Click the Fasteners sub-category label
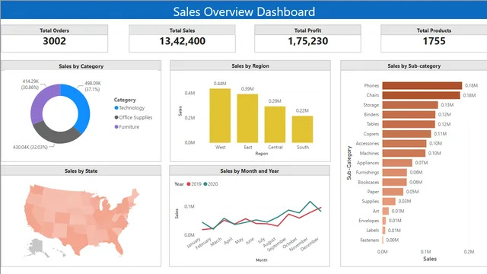This screenshot has width=487, height=274. point(370,240)
